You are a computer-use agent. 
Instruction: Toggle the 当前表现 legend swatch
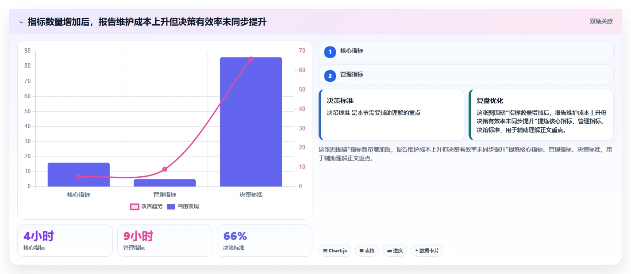pos(171,206)
